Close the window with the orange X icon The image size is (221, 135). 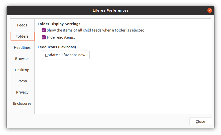(210, 10)
